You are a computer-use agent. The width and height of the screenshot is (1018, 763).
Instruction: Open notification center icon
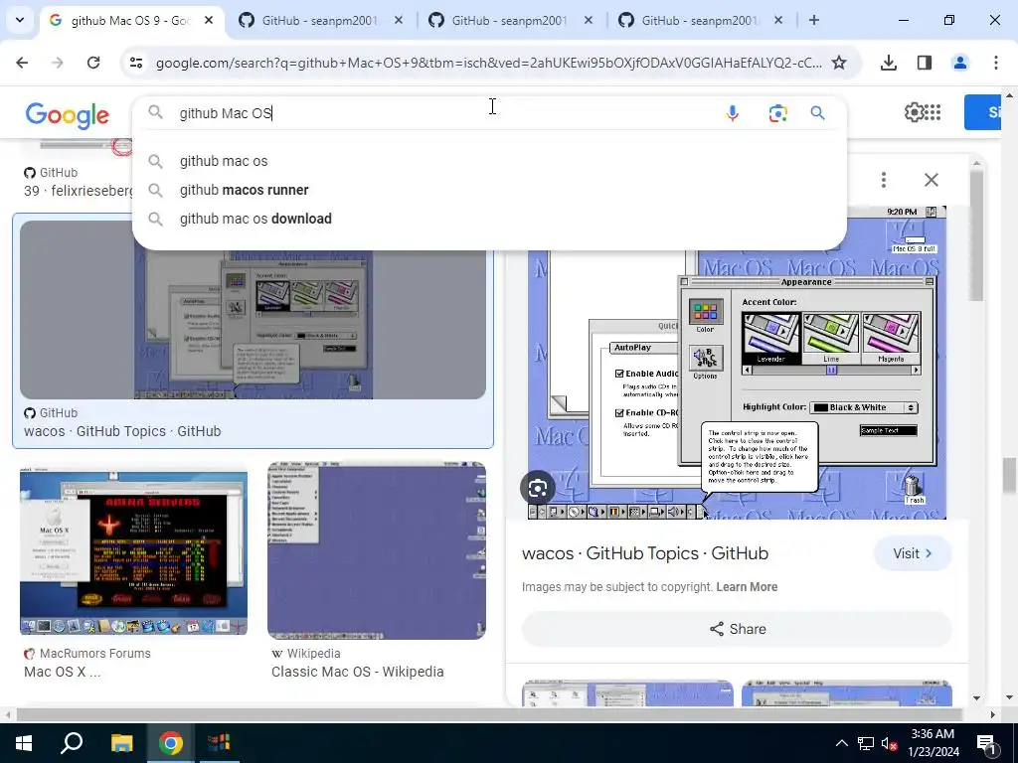tap(986, 743)
